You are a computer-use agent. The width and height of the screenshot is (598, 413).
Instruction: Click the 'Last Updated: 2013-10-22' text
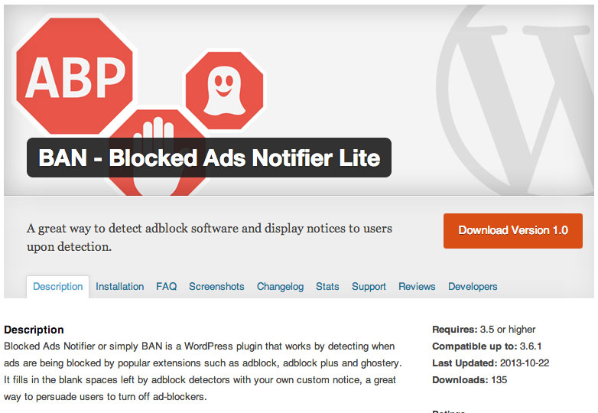(490, 363)
